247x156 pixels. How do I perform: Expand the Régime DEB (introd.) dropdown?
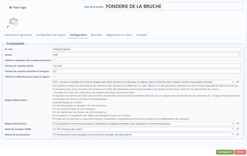[232, 124]
